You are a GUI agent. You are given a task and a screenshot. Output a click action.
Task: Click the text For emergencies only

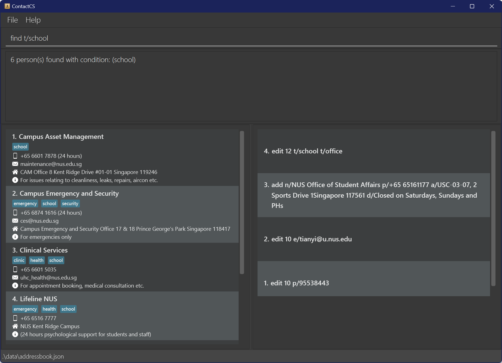[x=46, y=237]
